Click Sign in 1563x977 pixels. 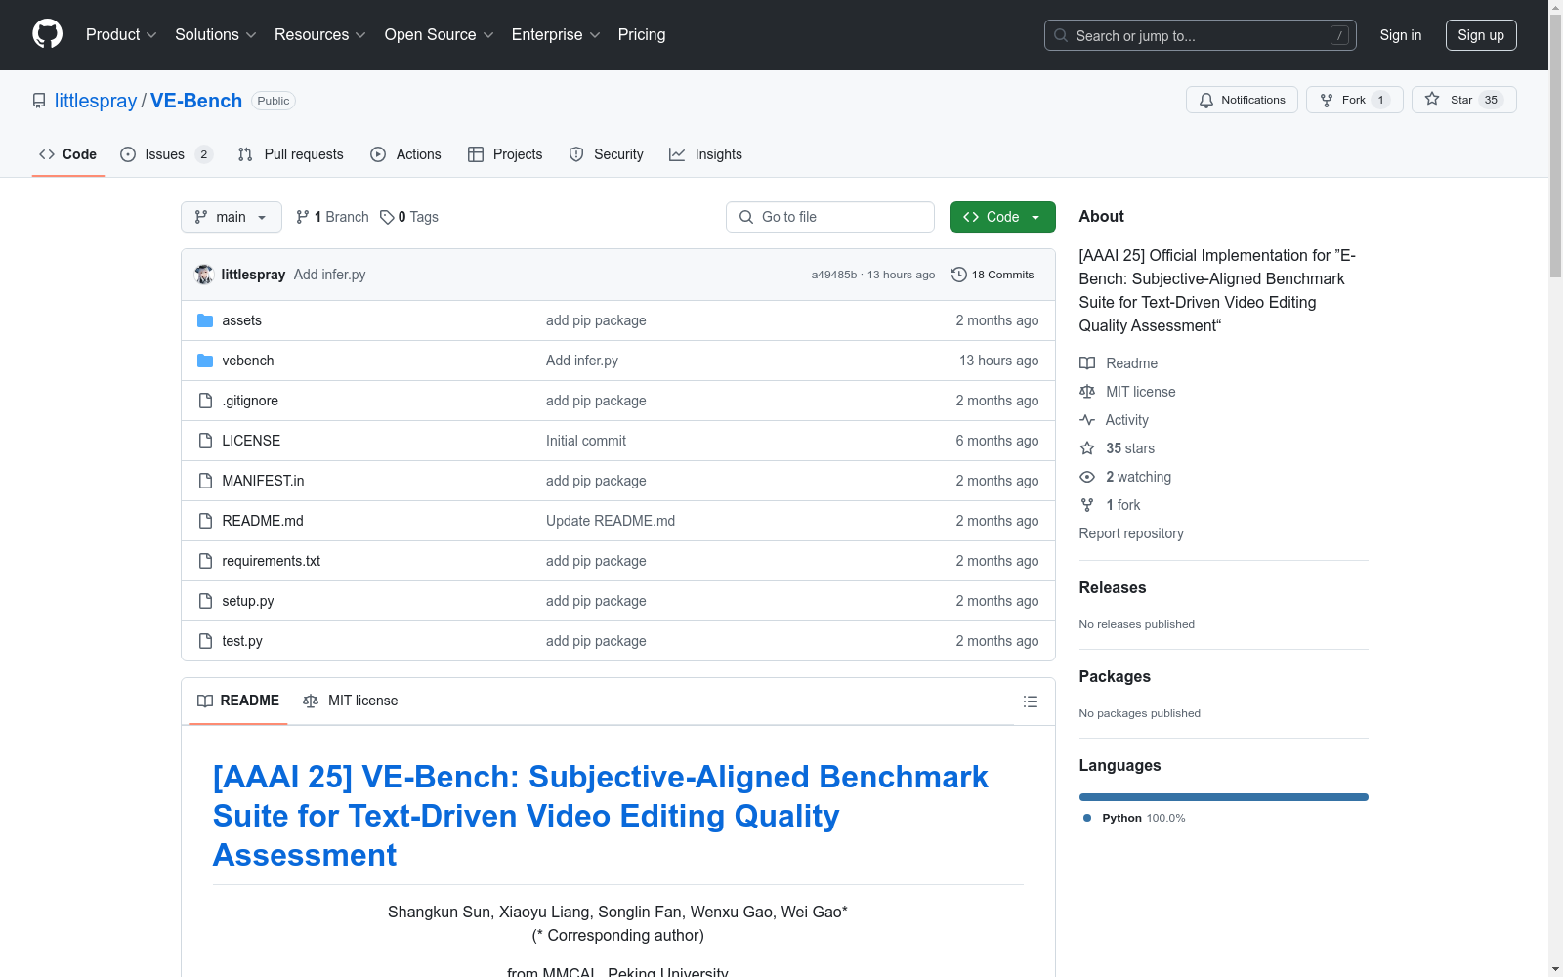tap(1401, 35)
